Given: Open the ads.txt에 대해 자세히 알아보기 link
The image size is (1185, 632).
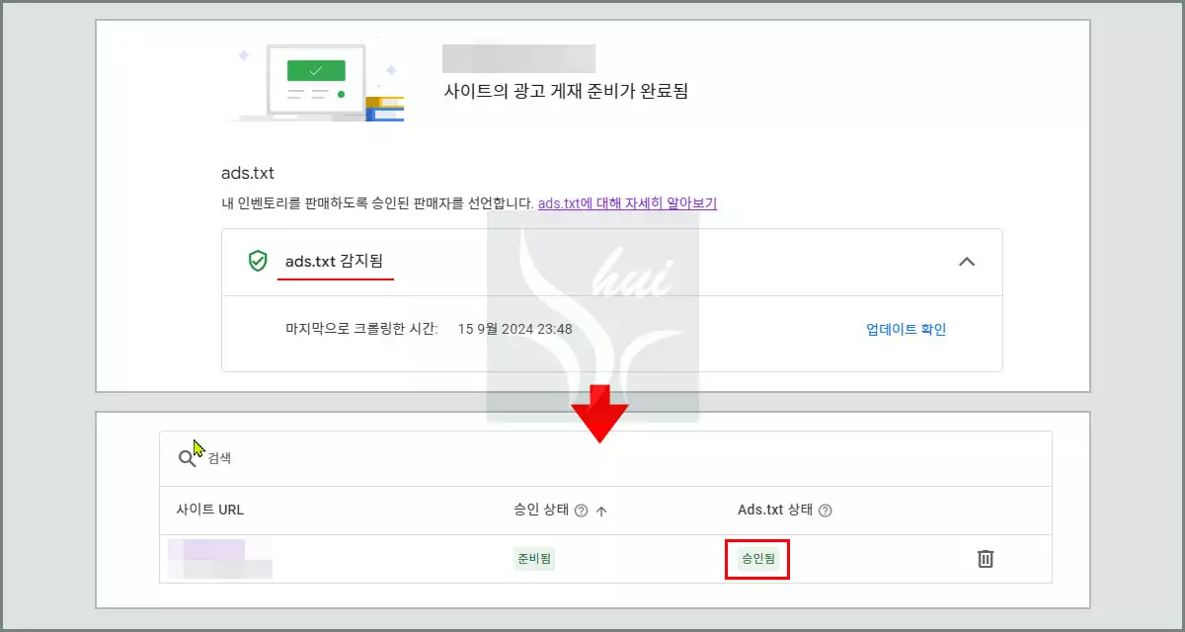Looking at the screenshot, I should tap(626, 202).
